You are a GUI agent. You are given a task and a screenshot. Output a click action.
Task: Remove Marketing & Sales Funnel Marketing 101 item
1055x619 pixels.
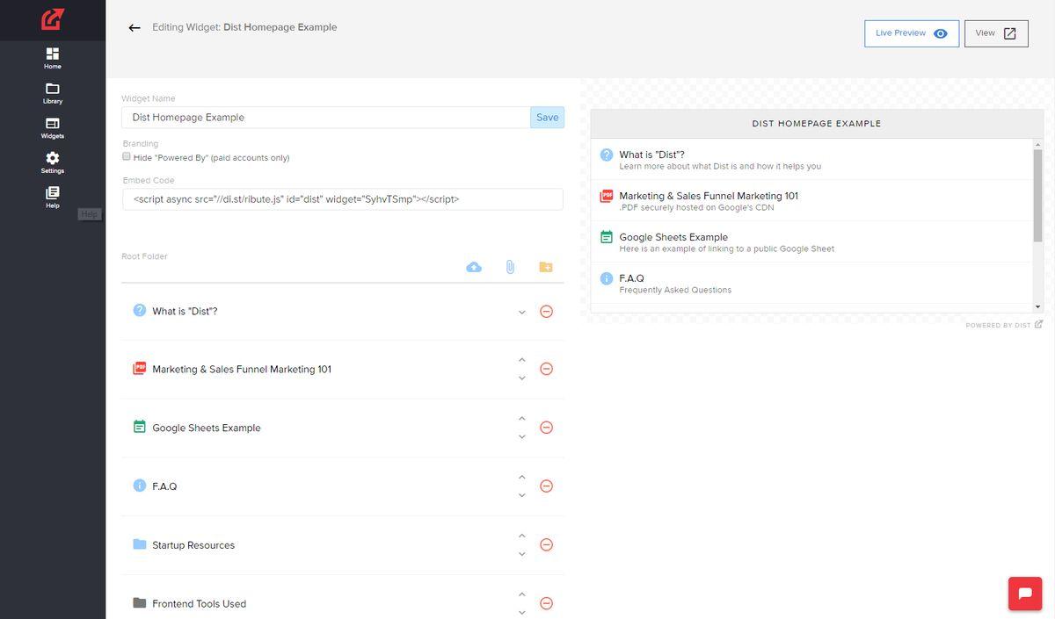546,369
